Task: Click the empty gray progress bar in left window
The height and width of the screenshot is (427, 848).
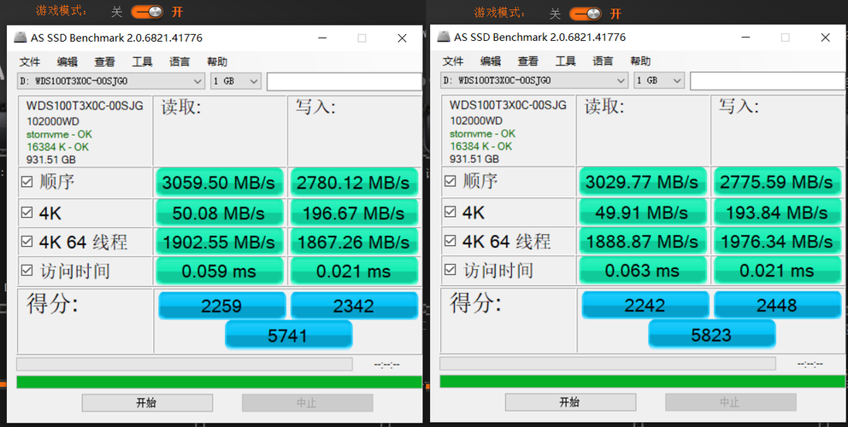Action: click(x=185, y=364)
